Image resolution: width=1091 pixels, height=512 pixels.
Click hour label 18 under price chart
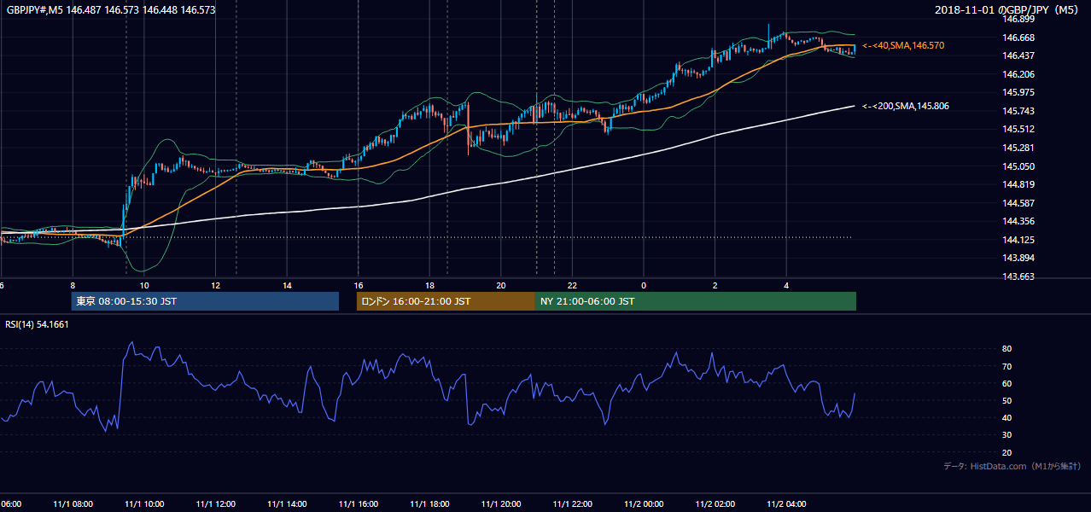[x=429, y=285]
